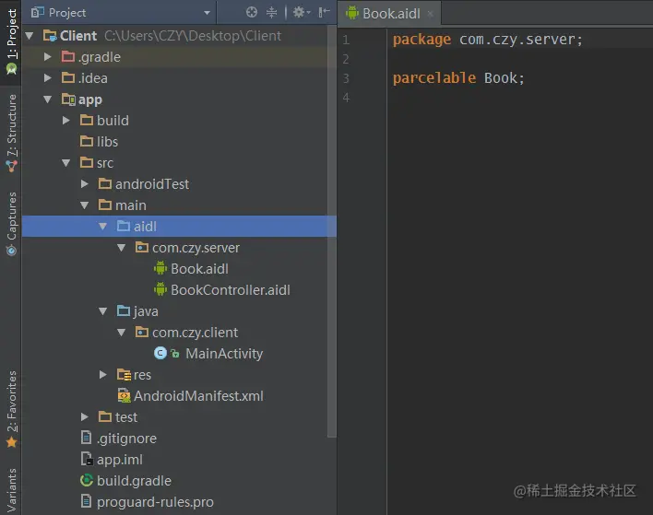Click the AndroidManifest.xml file icon
Screen dimensions: 653x515
pos(124,395)
